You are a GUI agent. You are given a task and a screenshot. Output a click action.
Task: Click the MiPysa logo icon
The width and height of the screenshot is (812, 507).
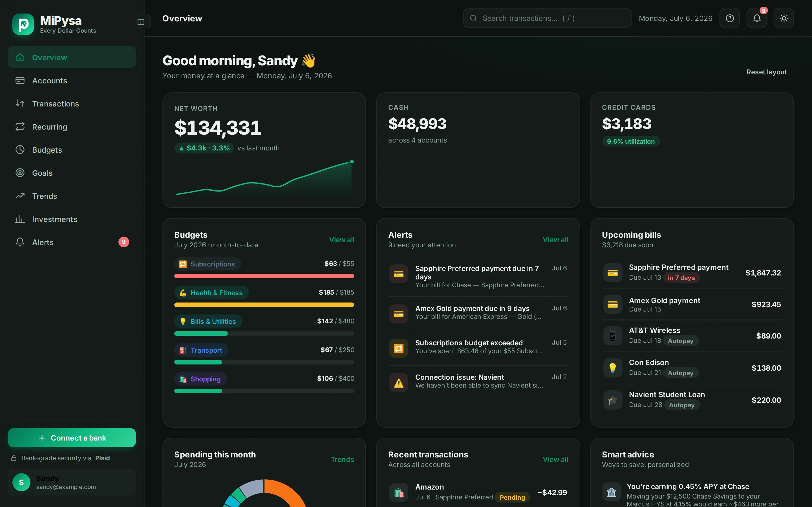23,24
